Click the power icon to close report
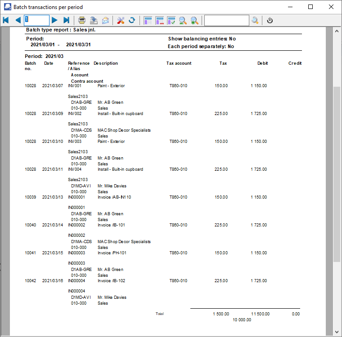Viewport: 342px width, 337px height. point(270,20)
